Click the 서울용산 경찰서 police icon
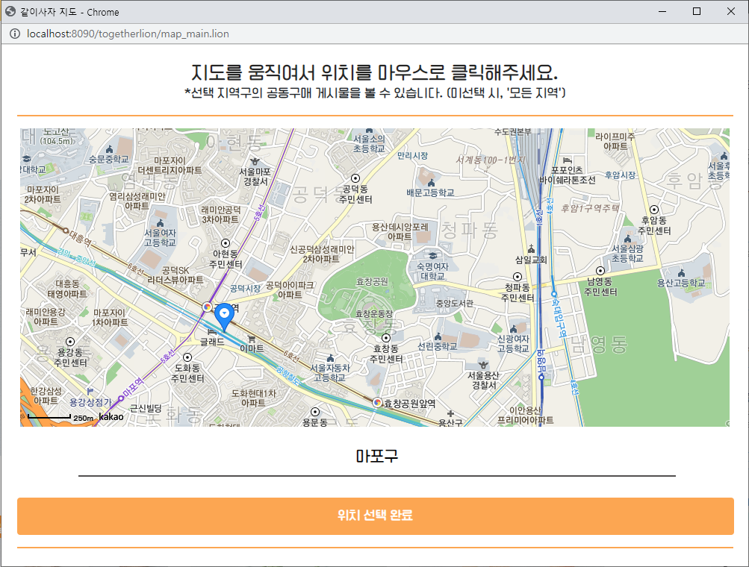 tap(483, 365)
